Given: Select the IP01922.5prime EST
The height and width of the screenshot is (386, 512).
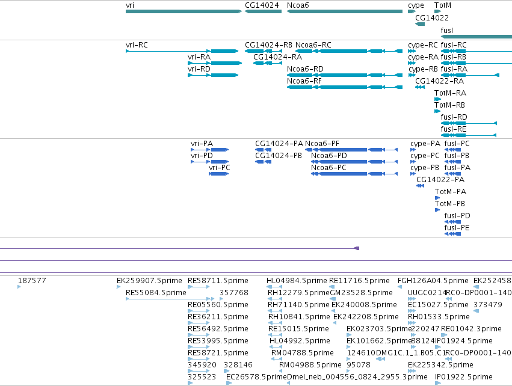Looking at the screenshot, I should [437, 383].
